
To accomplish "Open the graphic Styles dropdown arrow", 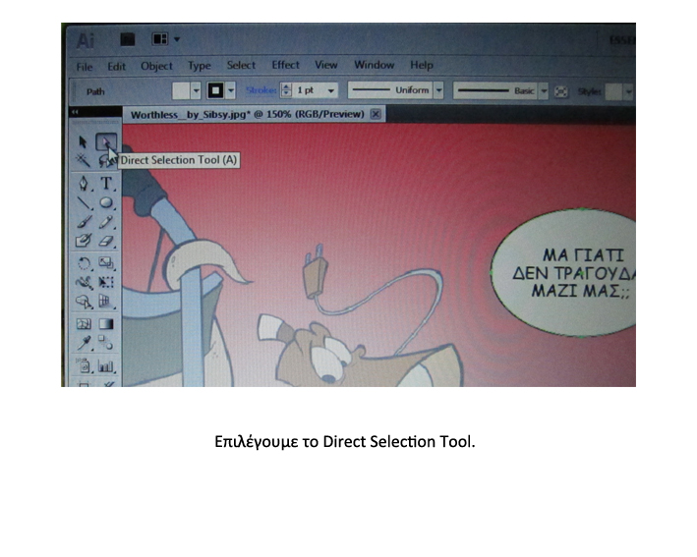I will pyautogui.click(x=628, y=92).
